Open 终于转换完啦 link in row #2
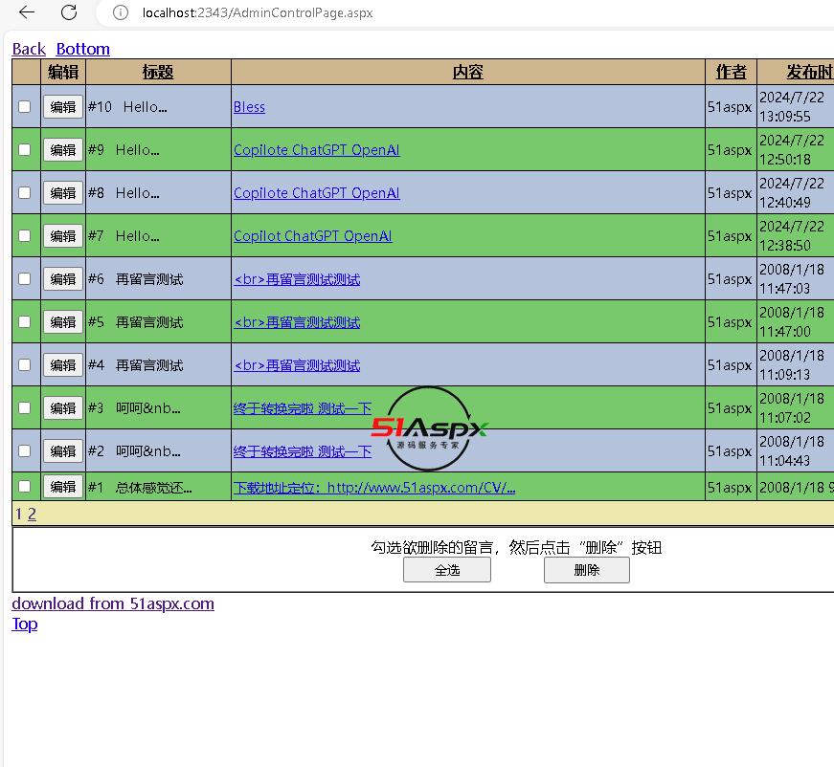The height and width of the screenshot is (767, 834). 303,451
